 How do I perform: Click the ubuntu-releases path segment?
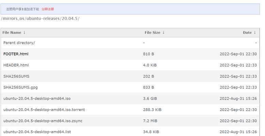point(43,18)
